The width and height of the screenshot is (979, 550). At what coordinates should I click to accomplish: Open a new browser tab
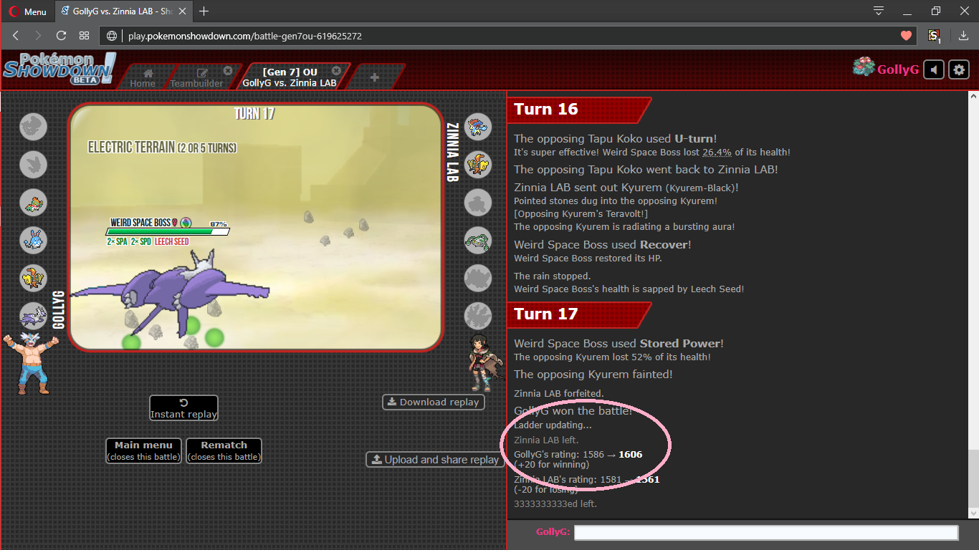[204, 11]
